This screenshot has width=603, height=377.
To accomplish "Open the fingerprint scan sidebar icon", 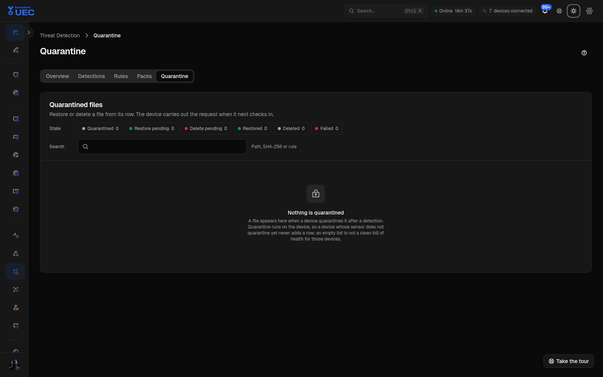I will 15,93.
